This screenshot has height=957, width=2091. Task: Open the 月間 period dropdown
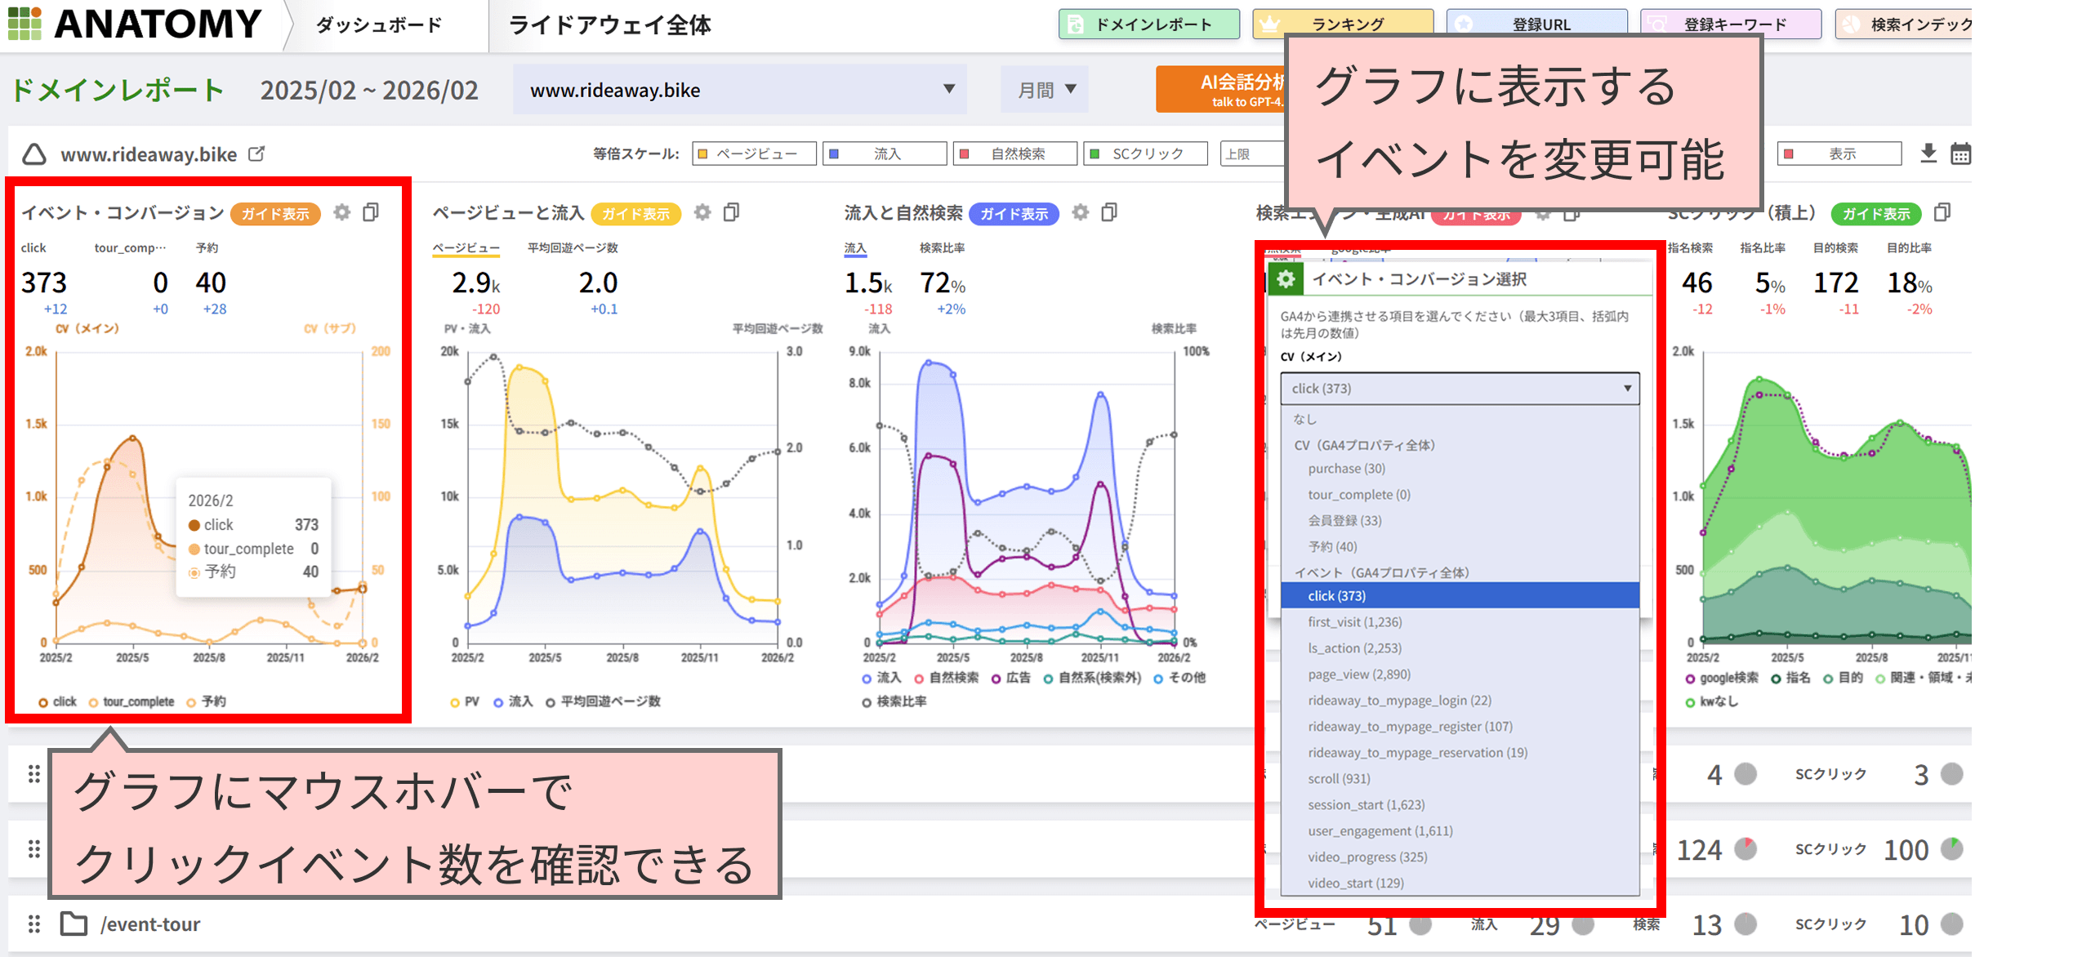pyautogui.click(x=1045, y=90)
